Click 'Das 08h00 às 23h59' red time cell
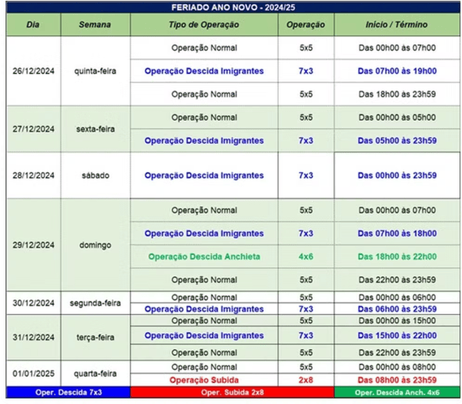462x404 pixels. click(x=397, y=380)
